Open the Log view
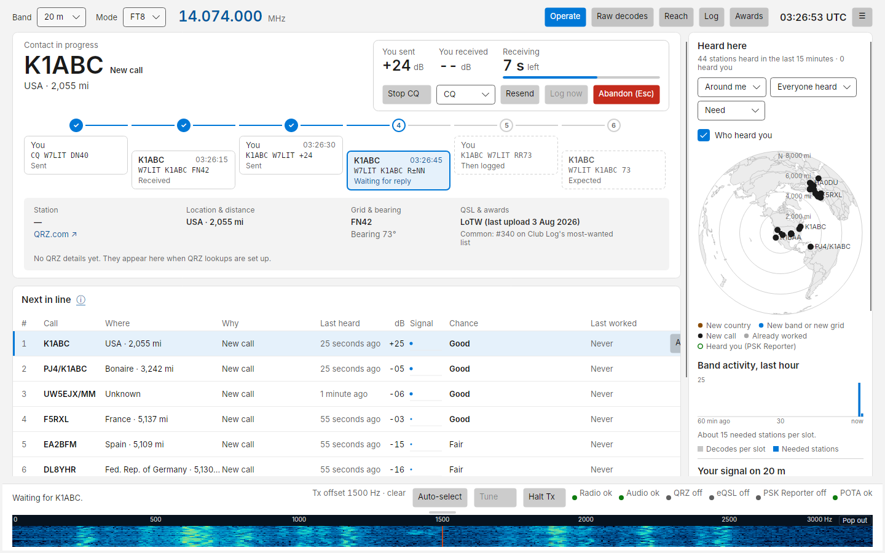The width and height of the screenshot is (885, 553). coord(711,17)
